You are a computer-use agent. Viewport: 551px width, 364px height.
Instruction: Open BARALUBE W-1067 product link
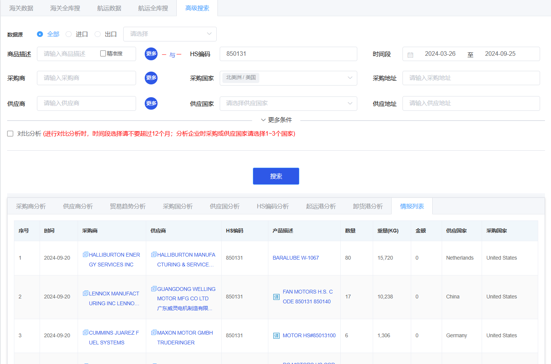(x=296, y=258)
